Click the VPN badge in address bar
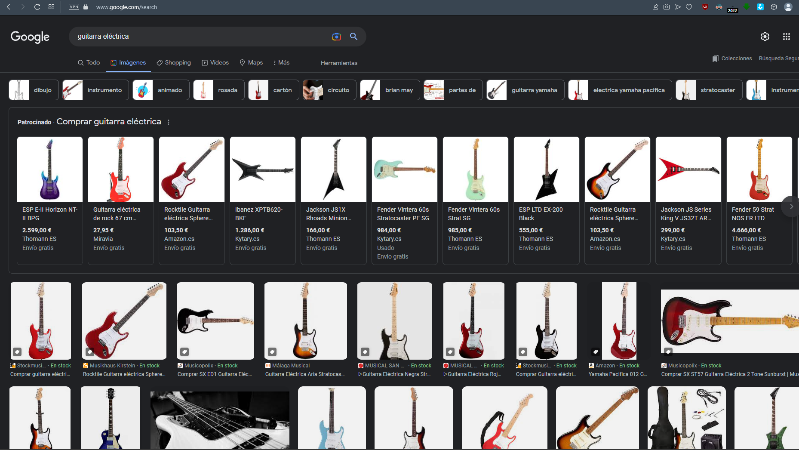This screenshot has height=450, width=799. pos(74,7)
